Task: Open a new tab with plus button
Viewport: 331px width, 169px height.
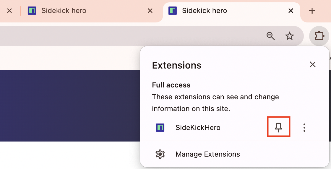Action: coord(312,11)
